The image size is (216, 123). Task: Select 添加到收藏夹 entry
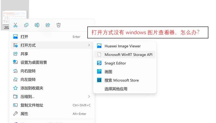pyautogui.click(x=51, y=88)
